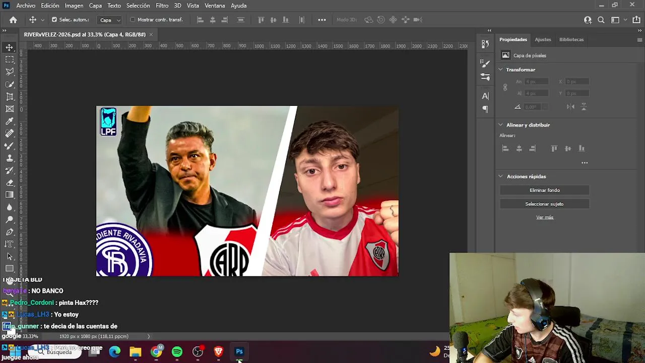Select the Path Selection tool
The image size is (645, 363).
click(x=10, y=256)
